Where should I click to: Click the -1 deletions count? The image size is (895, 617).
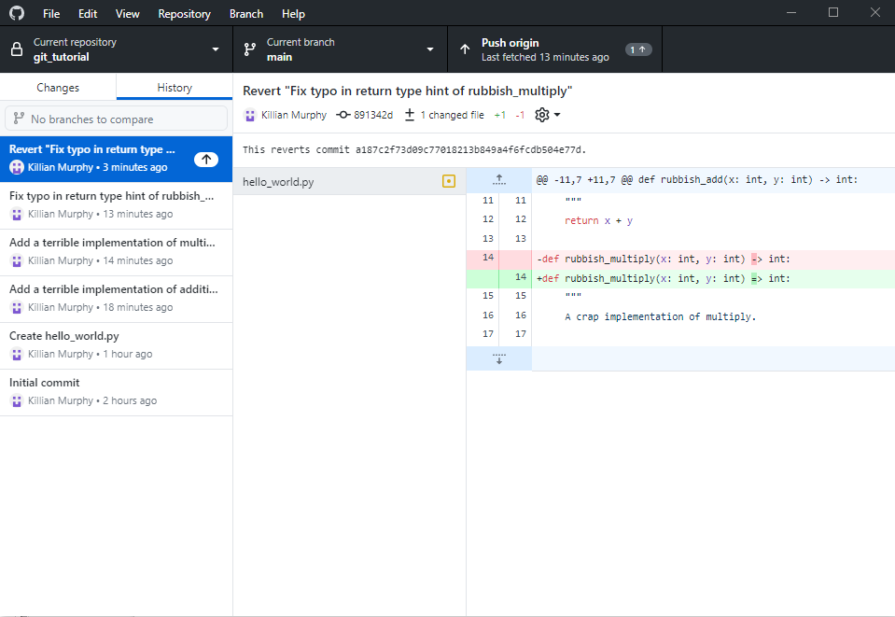(520, 115)
